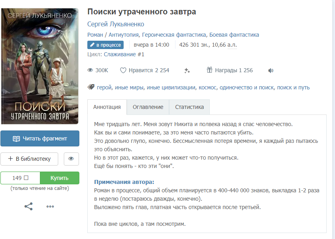Toggle the eye watch button beside library
This screenshot has height=239, width=335.
[x=71, y=159]
